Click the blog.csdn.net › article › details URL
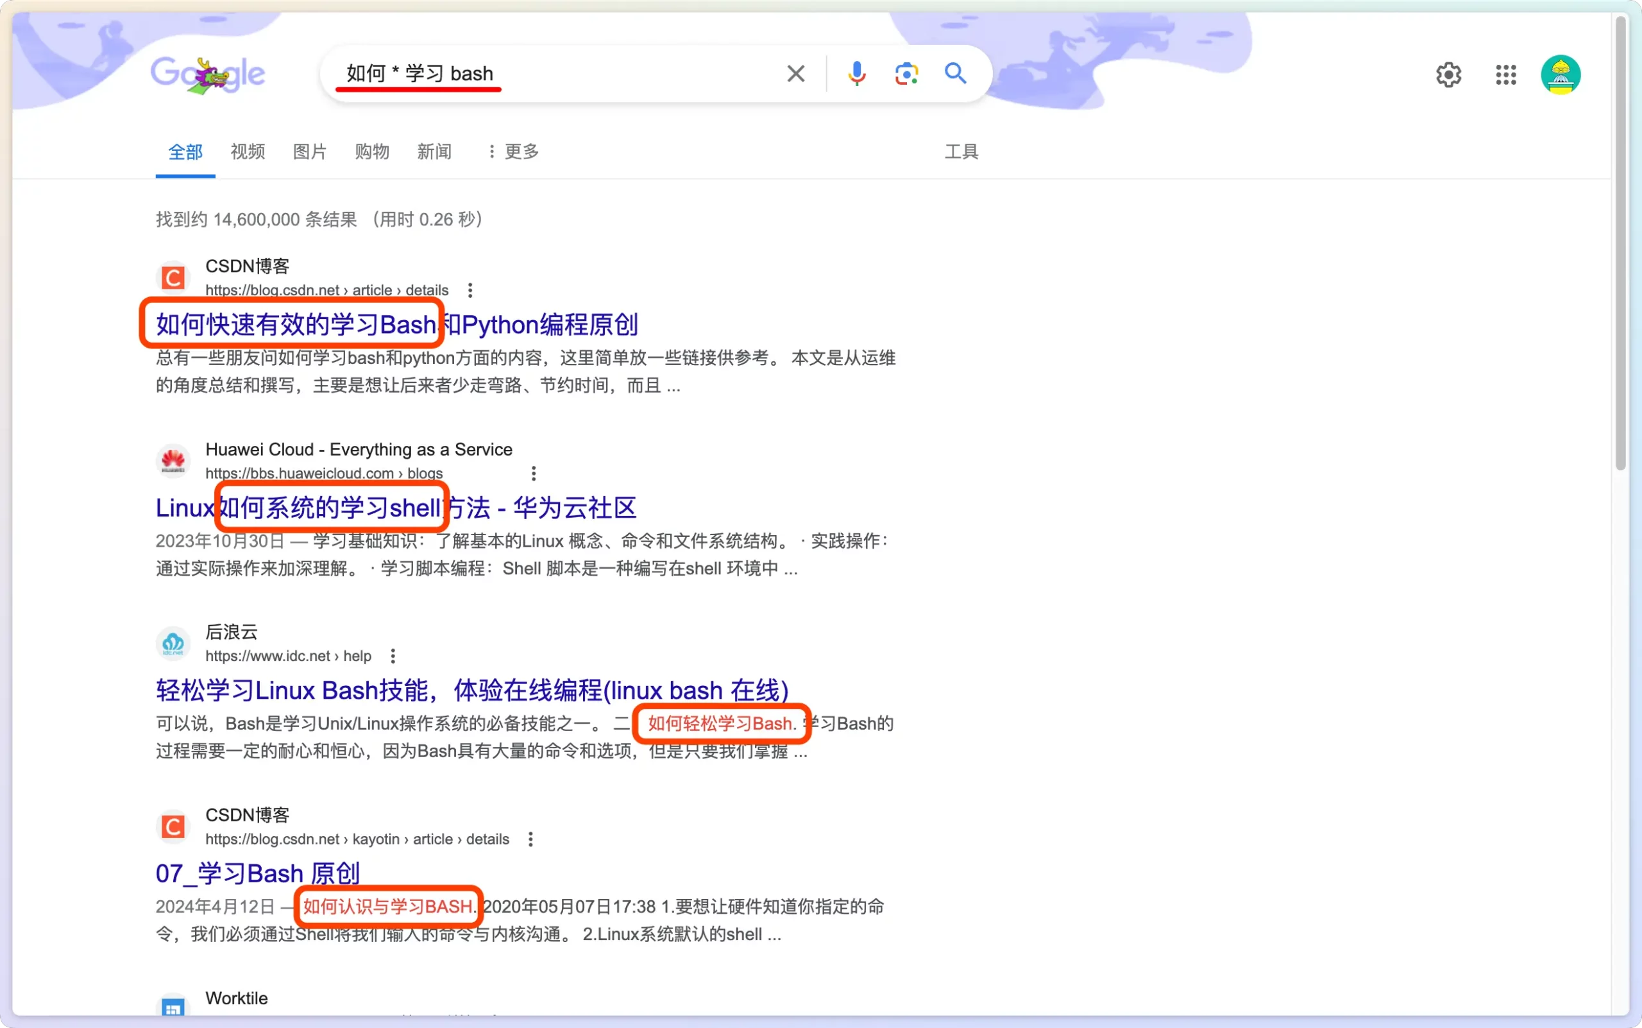This screenshot has height=1028, width=1642. [327, 290]
